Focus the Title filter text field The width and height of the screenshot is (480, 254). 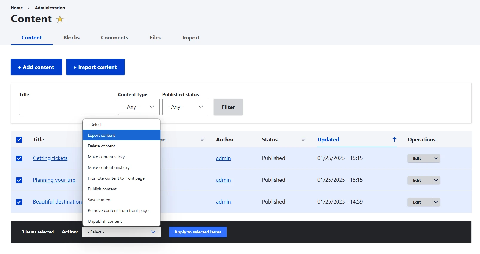(67, 107)
